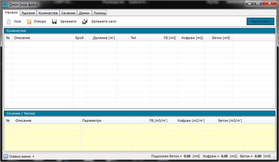
Task: Click the Запамети като save-as icon
Action: click(85, 22)
